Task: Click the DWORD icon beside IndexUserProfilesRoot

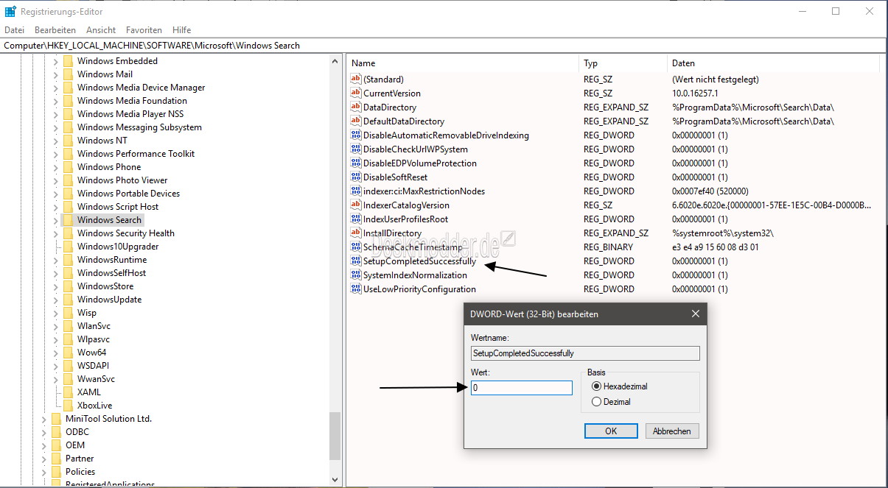Action: coord(356,219)
